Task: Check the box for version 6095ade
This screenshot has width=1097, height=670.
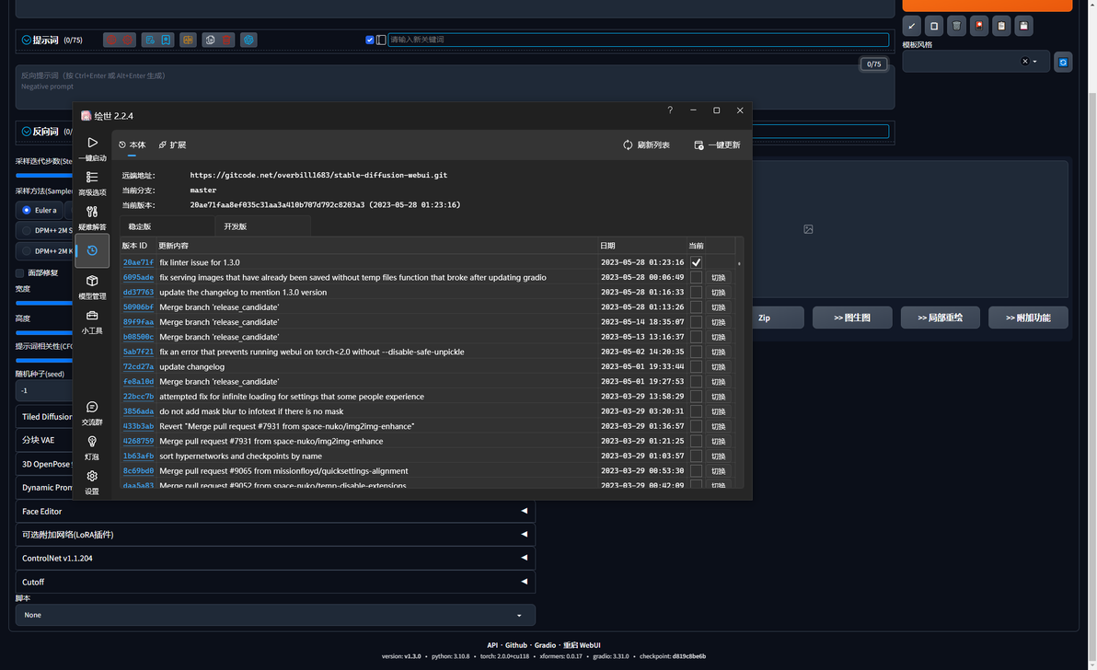Action: (696, 277)
